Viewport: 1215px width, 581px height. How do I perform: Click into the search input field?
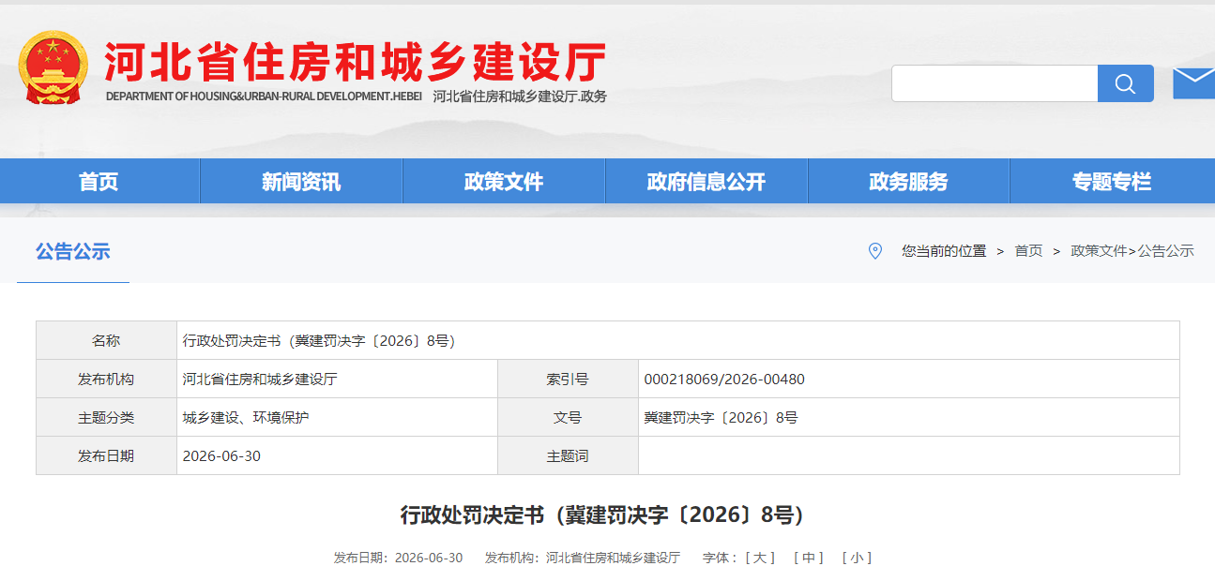(x=995, y=83)
